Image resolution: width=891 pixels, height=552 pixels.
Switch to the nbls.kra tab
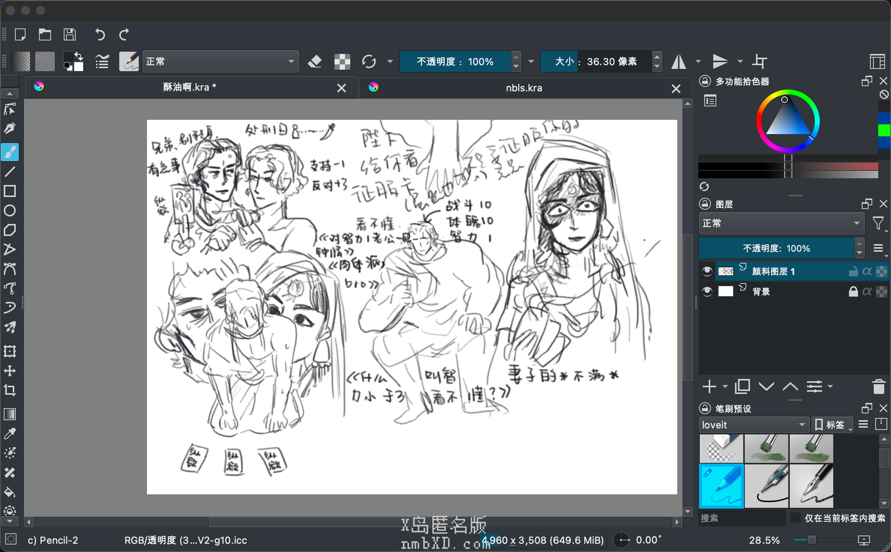(x=523, y=88)
